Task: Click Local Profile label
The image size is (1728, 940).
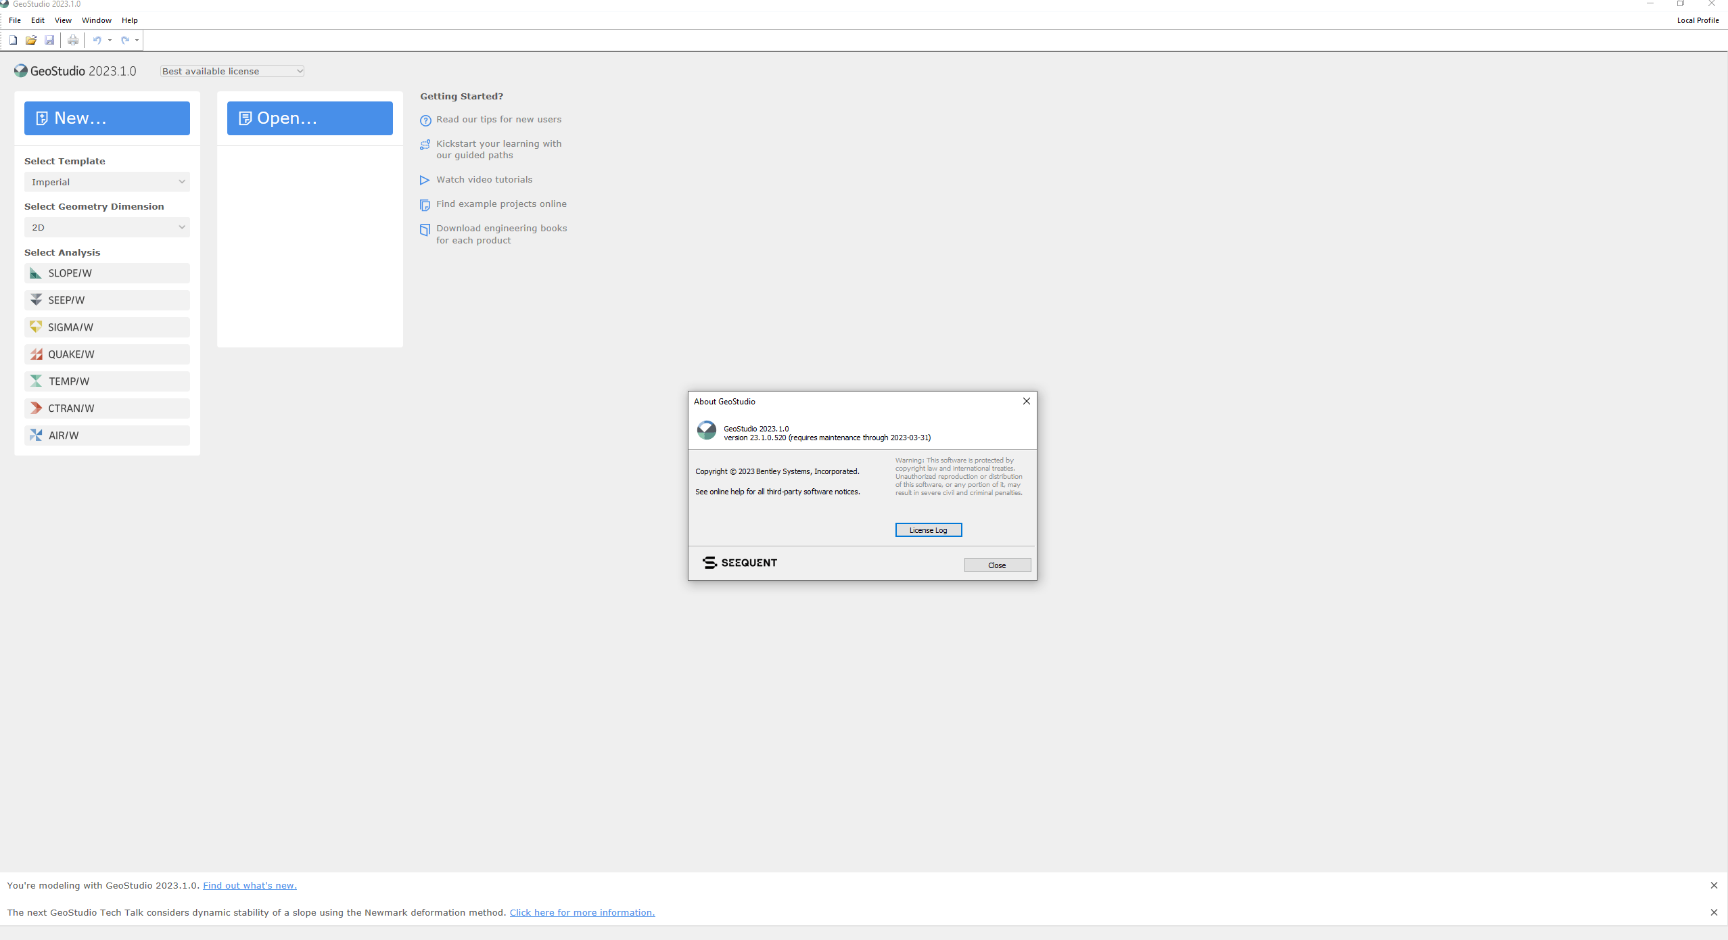Action: coord(1698,20)
